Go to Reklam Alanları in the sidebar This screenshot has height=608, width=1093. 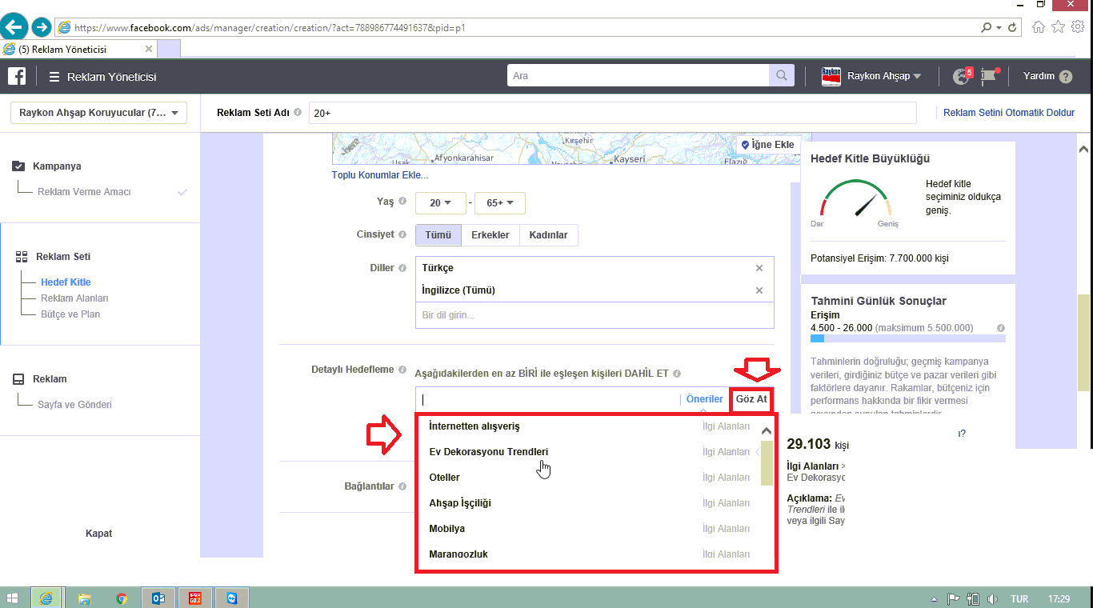[74, 298]
